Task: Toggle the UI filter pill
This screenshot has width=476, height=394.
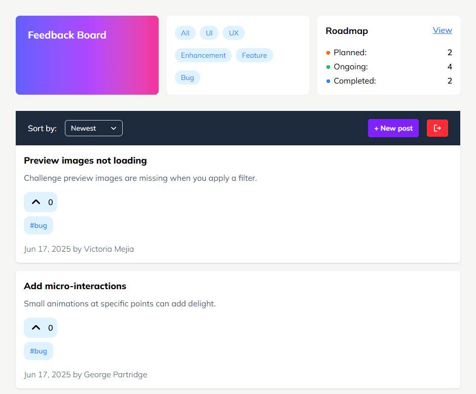Action: (209, 33)
